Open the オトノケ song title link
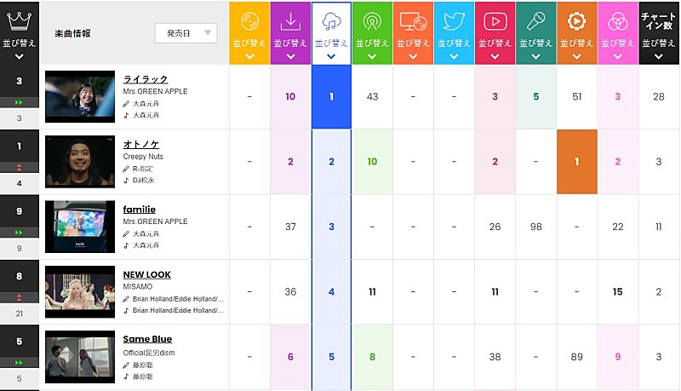The height and width of the screenshot is (391, 681). click(x=141, y=144)
